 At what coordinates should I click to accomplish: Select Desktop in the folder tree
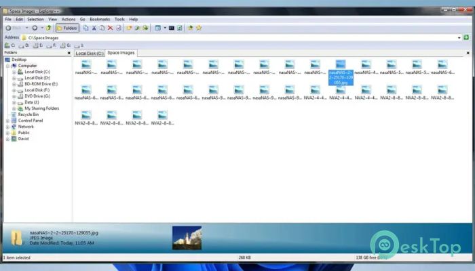pyautogui.click(x=19, y=60)
